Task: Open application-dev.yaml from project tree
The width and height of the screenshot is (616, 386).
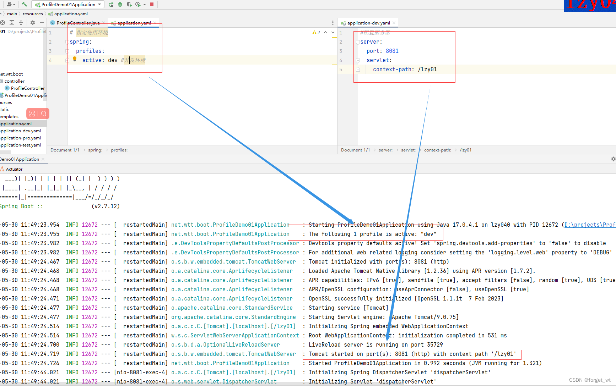Action: pos(21,131)
